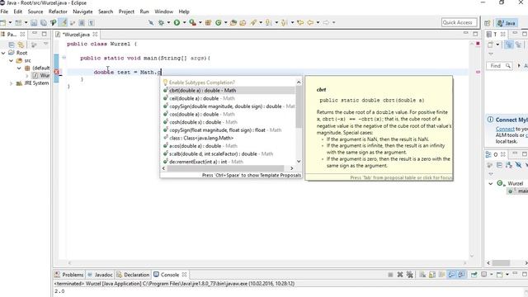Click the New Java Package icon
The height and width of the screenshot is (297, 528).
(x=208, y=22)
